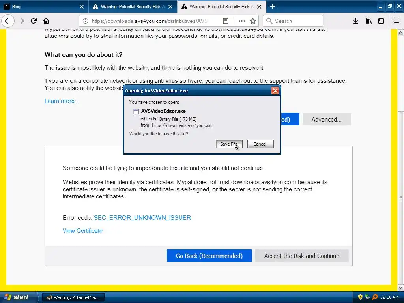Open the library icon in toolbar
The height and width of the screenshot is (303, 404).
(368, 21)
